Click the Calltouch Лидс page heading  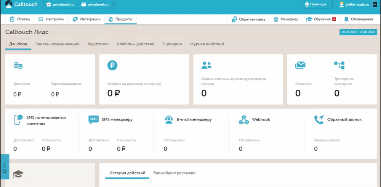point(27,32)
